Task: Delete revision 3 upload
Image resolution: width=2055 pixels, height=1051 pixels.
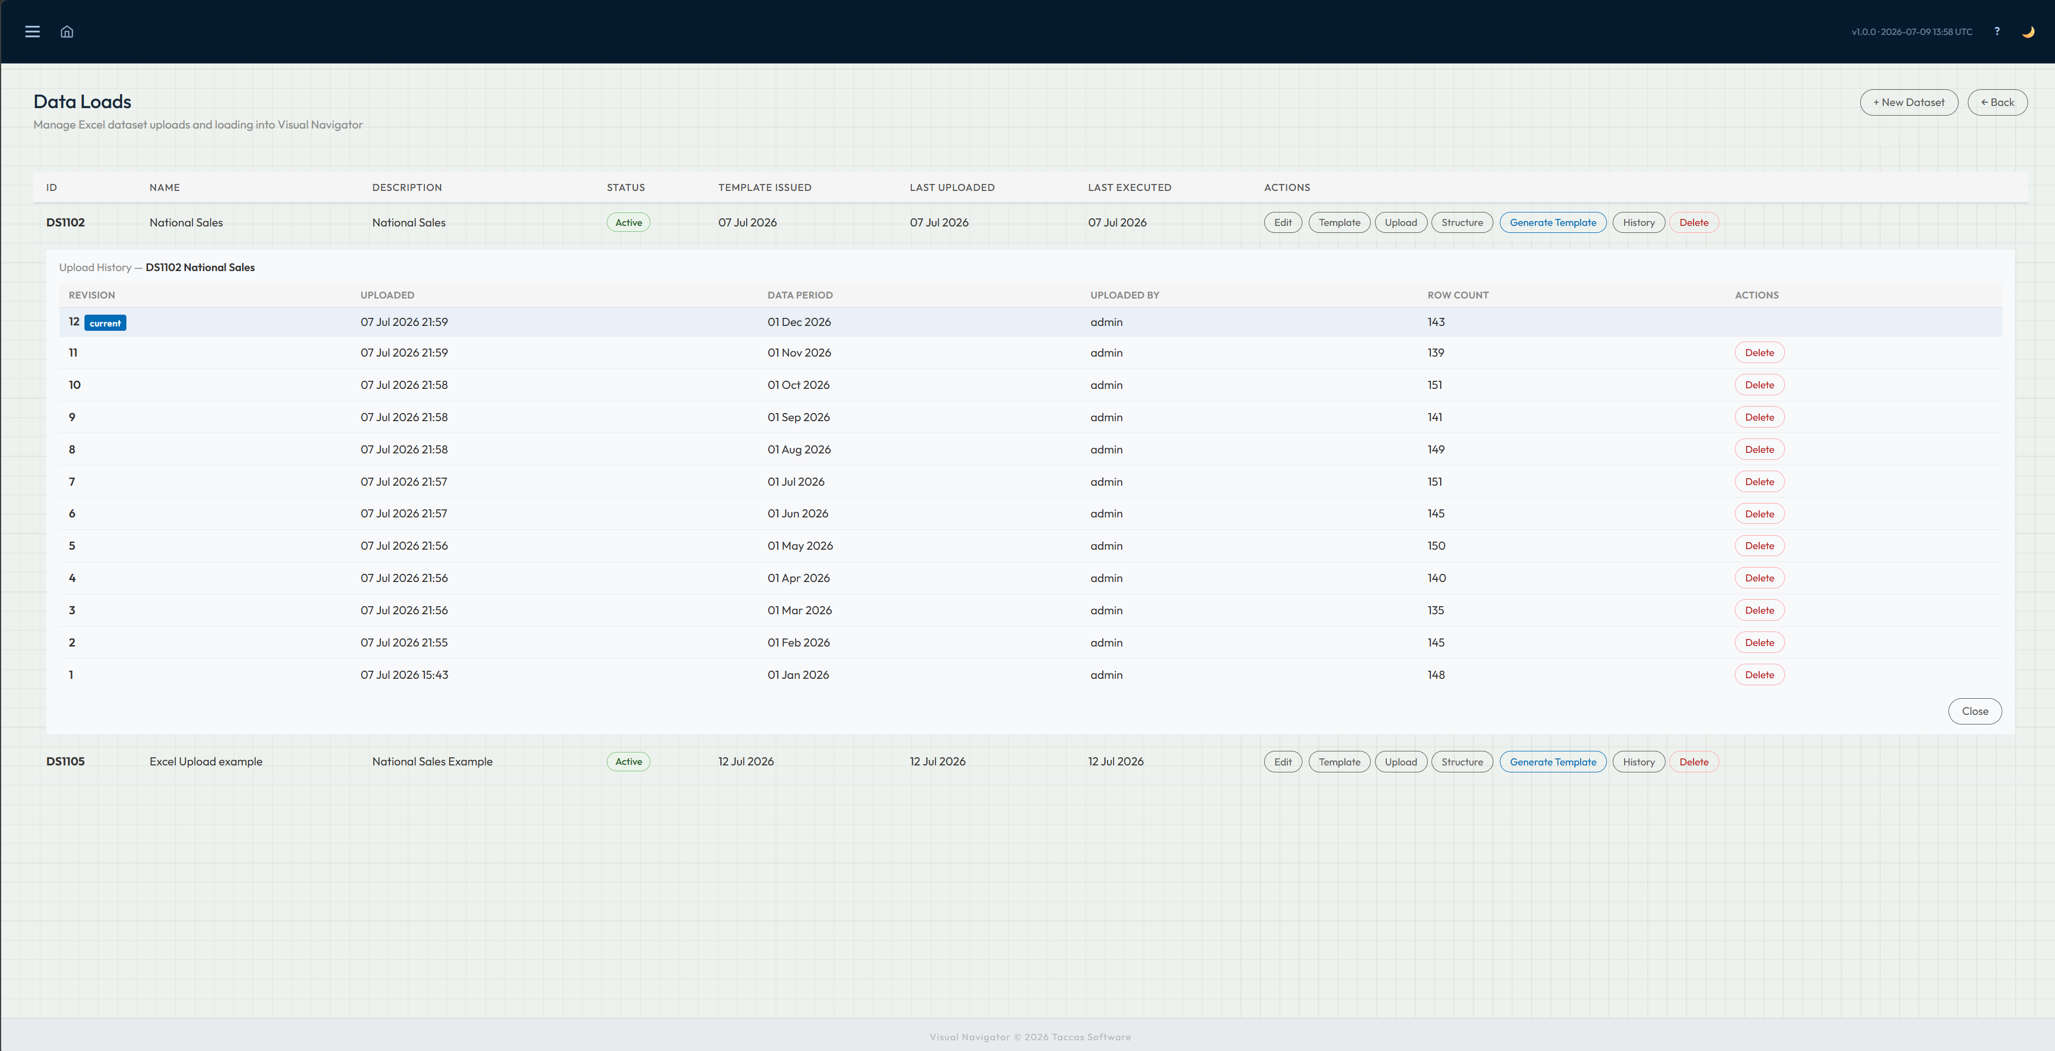Action: pyautogui.click(x=1759, y=610)
